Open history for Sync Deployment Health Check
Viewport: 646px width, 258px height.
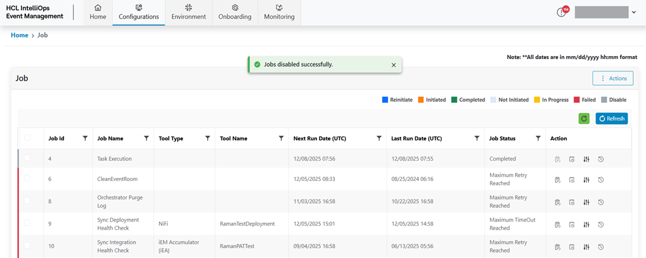pos(600,224)
